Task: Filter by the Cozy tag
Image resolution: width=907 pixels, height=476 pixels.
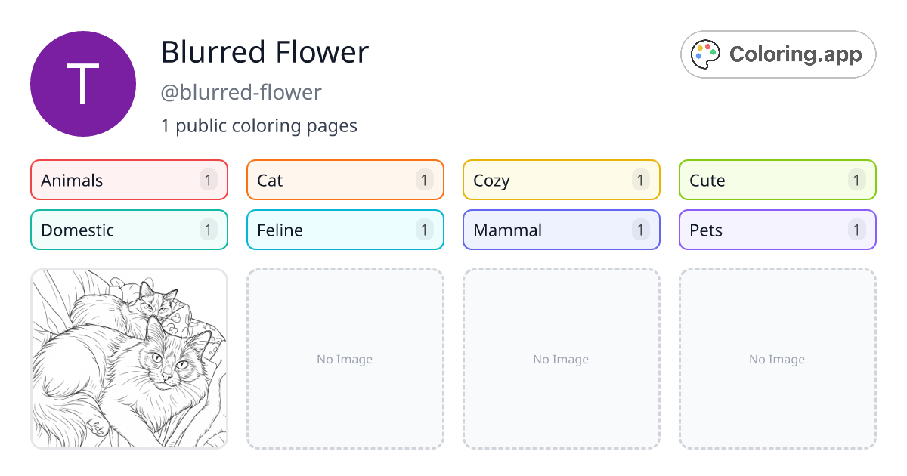Action: pyautogui.click(x=562, y=180)
